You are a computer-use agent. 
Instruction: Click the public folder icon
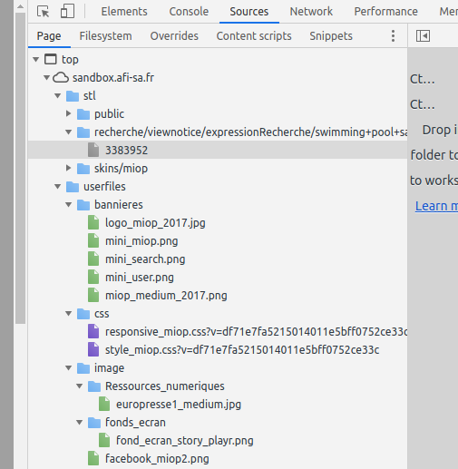click(x=83, y=114)
